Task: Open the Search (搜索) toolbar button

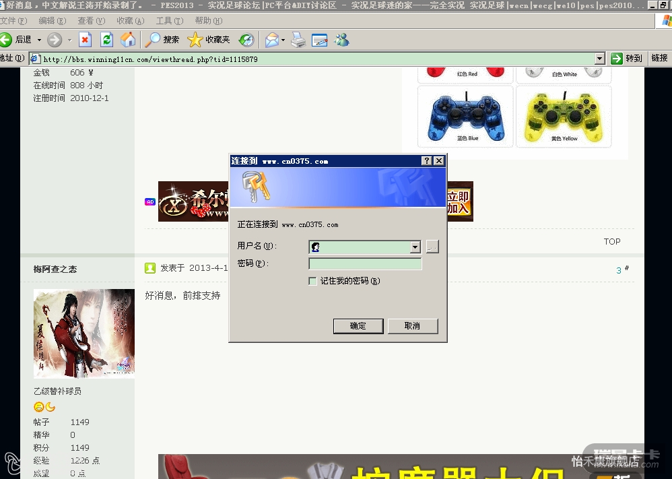Action: click(162, 40)
